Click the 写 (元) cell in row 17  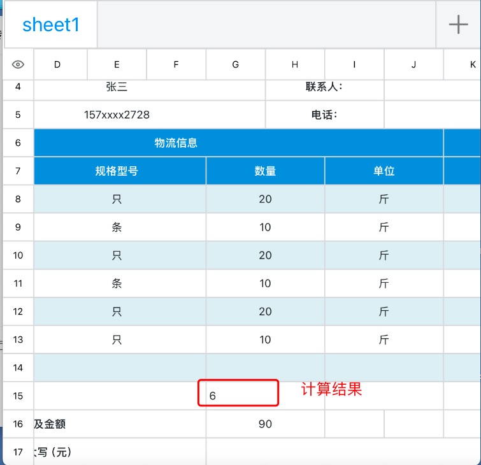[120, 452]
